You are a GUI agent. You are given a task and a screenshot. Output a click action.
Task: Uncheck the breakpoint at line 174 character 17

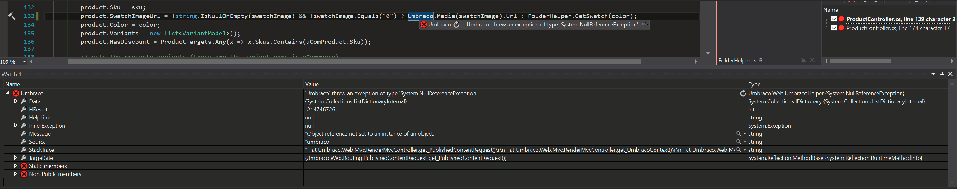point(834,28)
